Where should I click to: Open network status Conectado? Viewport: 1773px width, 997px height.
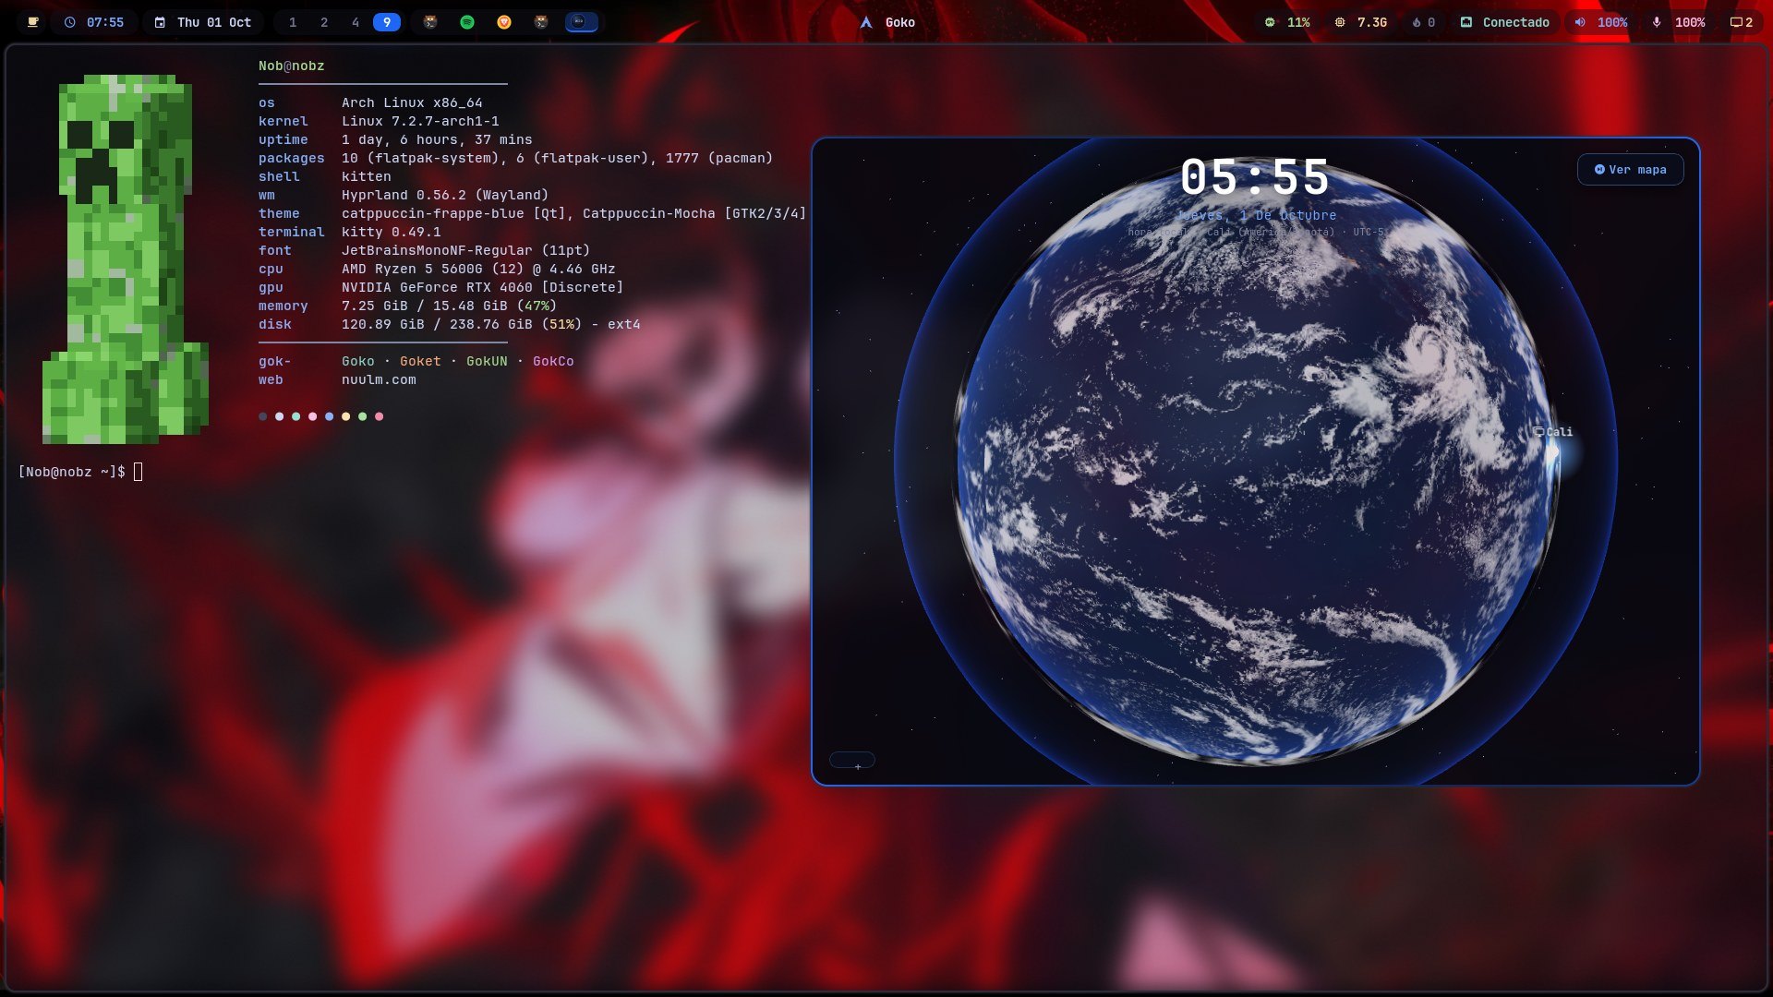[x=1504, y=22]
